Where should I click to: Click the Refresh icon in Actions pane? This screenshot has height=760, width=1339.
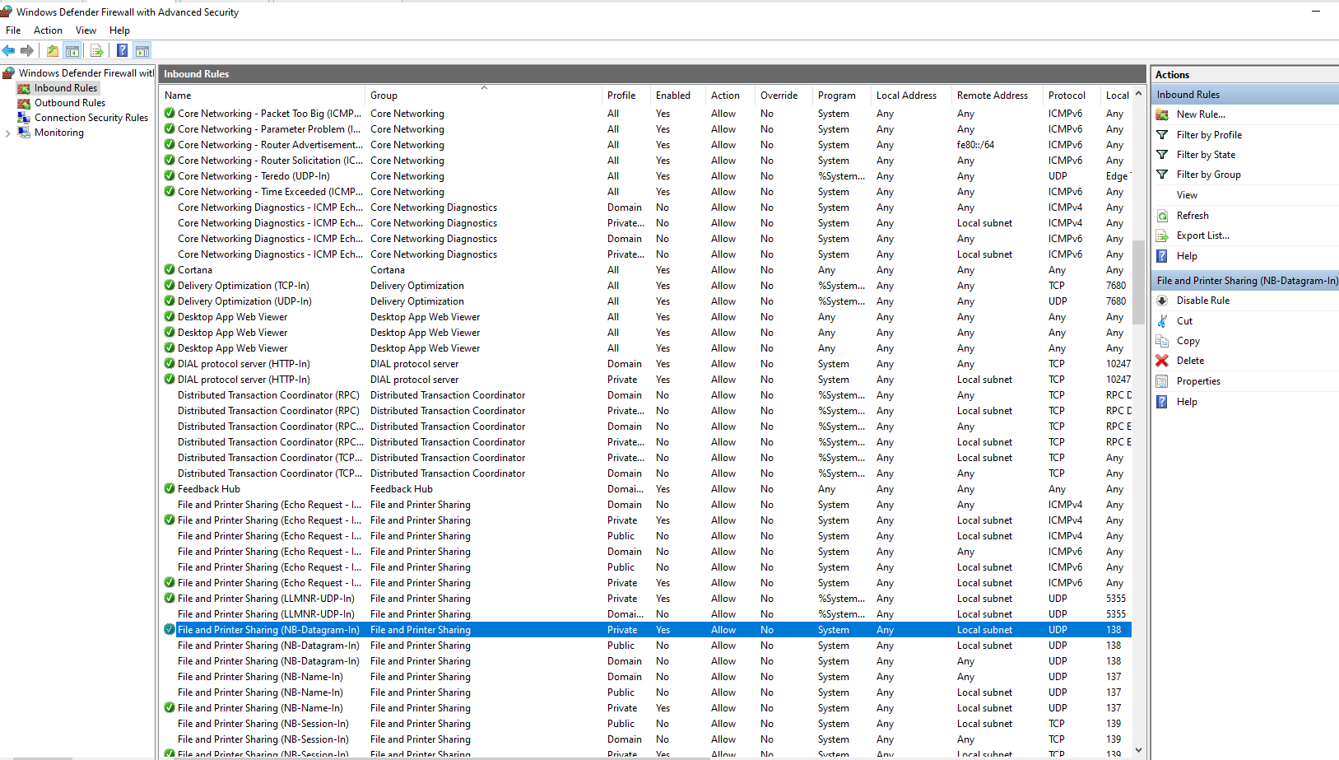coord(1162,216)
